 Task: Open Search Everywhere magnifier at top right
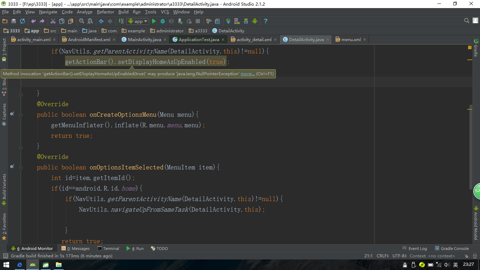coord(467,21)
